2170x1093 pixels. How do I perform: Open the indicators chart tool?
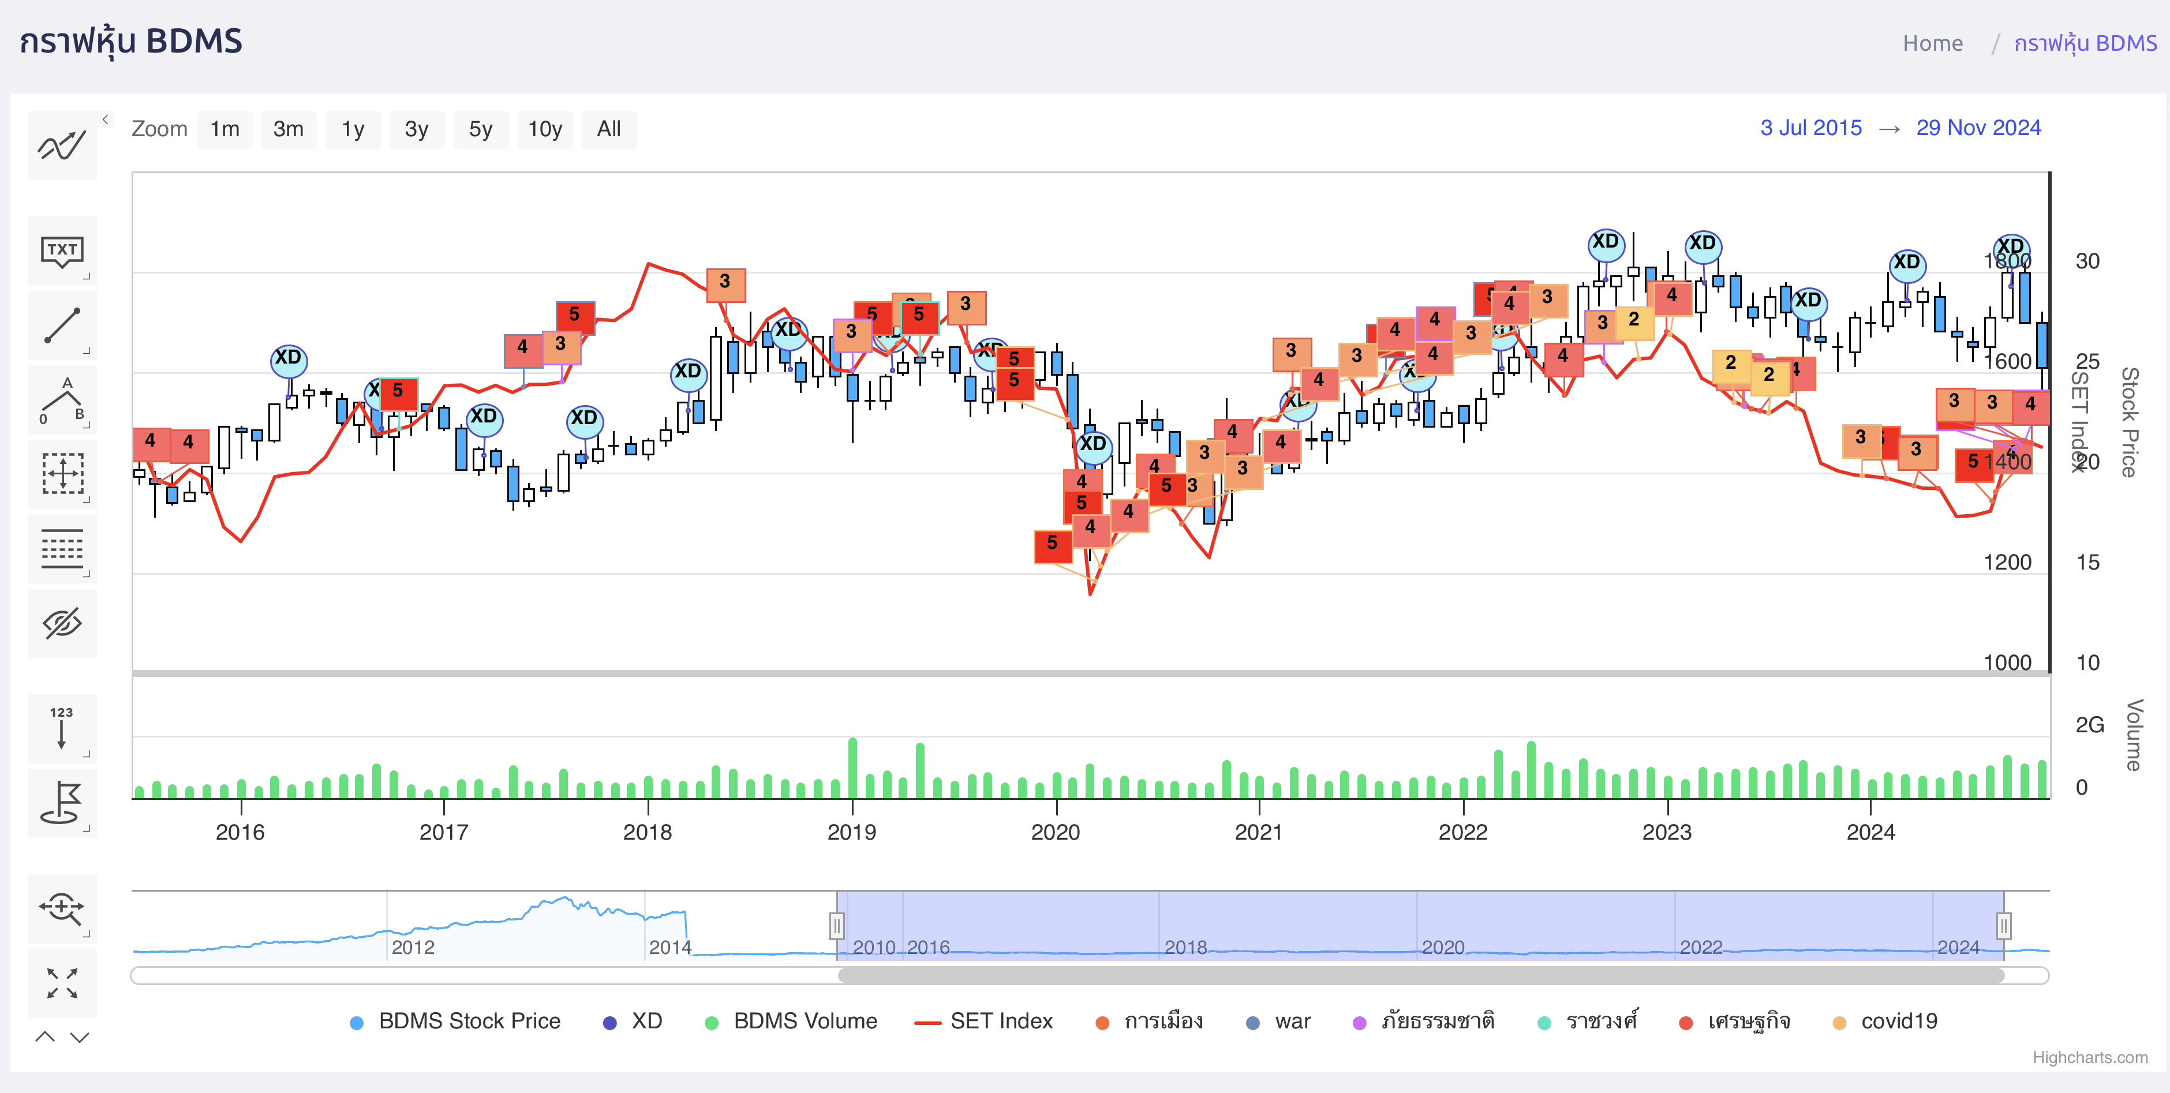tap(62, 145)
